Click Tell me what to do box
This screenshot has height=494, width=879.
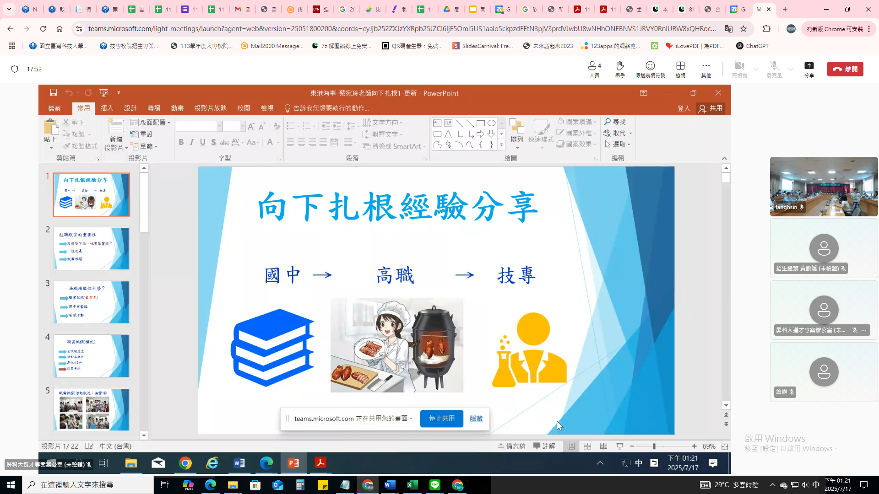[326, 108]
